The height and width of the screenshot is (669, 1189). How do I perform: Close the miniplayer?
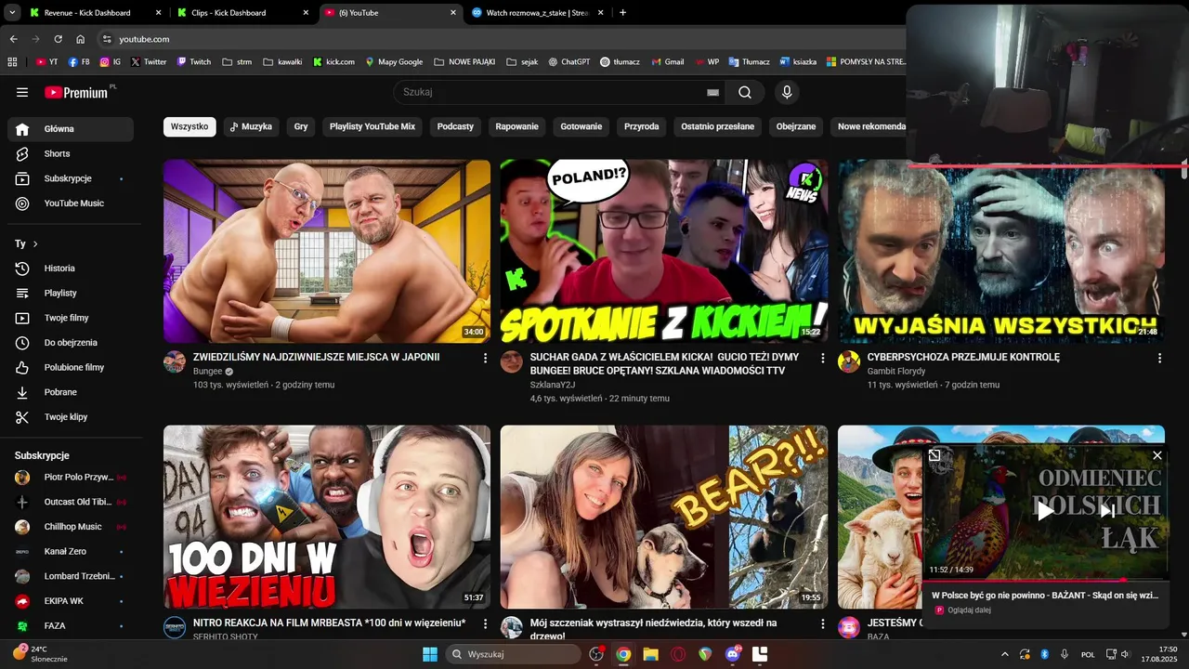coord(1157,455)
